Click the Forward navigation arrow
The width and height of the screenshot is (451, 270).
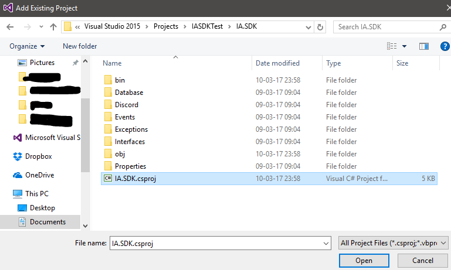pos(28,27)
